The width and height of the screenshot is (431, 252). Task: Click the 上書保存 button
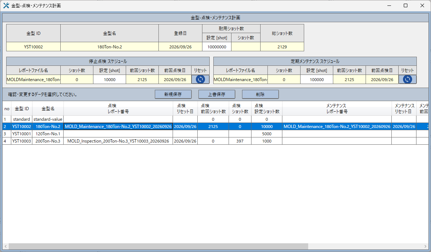point(217,94)
